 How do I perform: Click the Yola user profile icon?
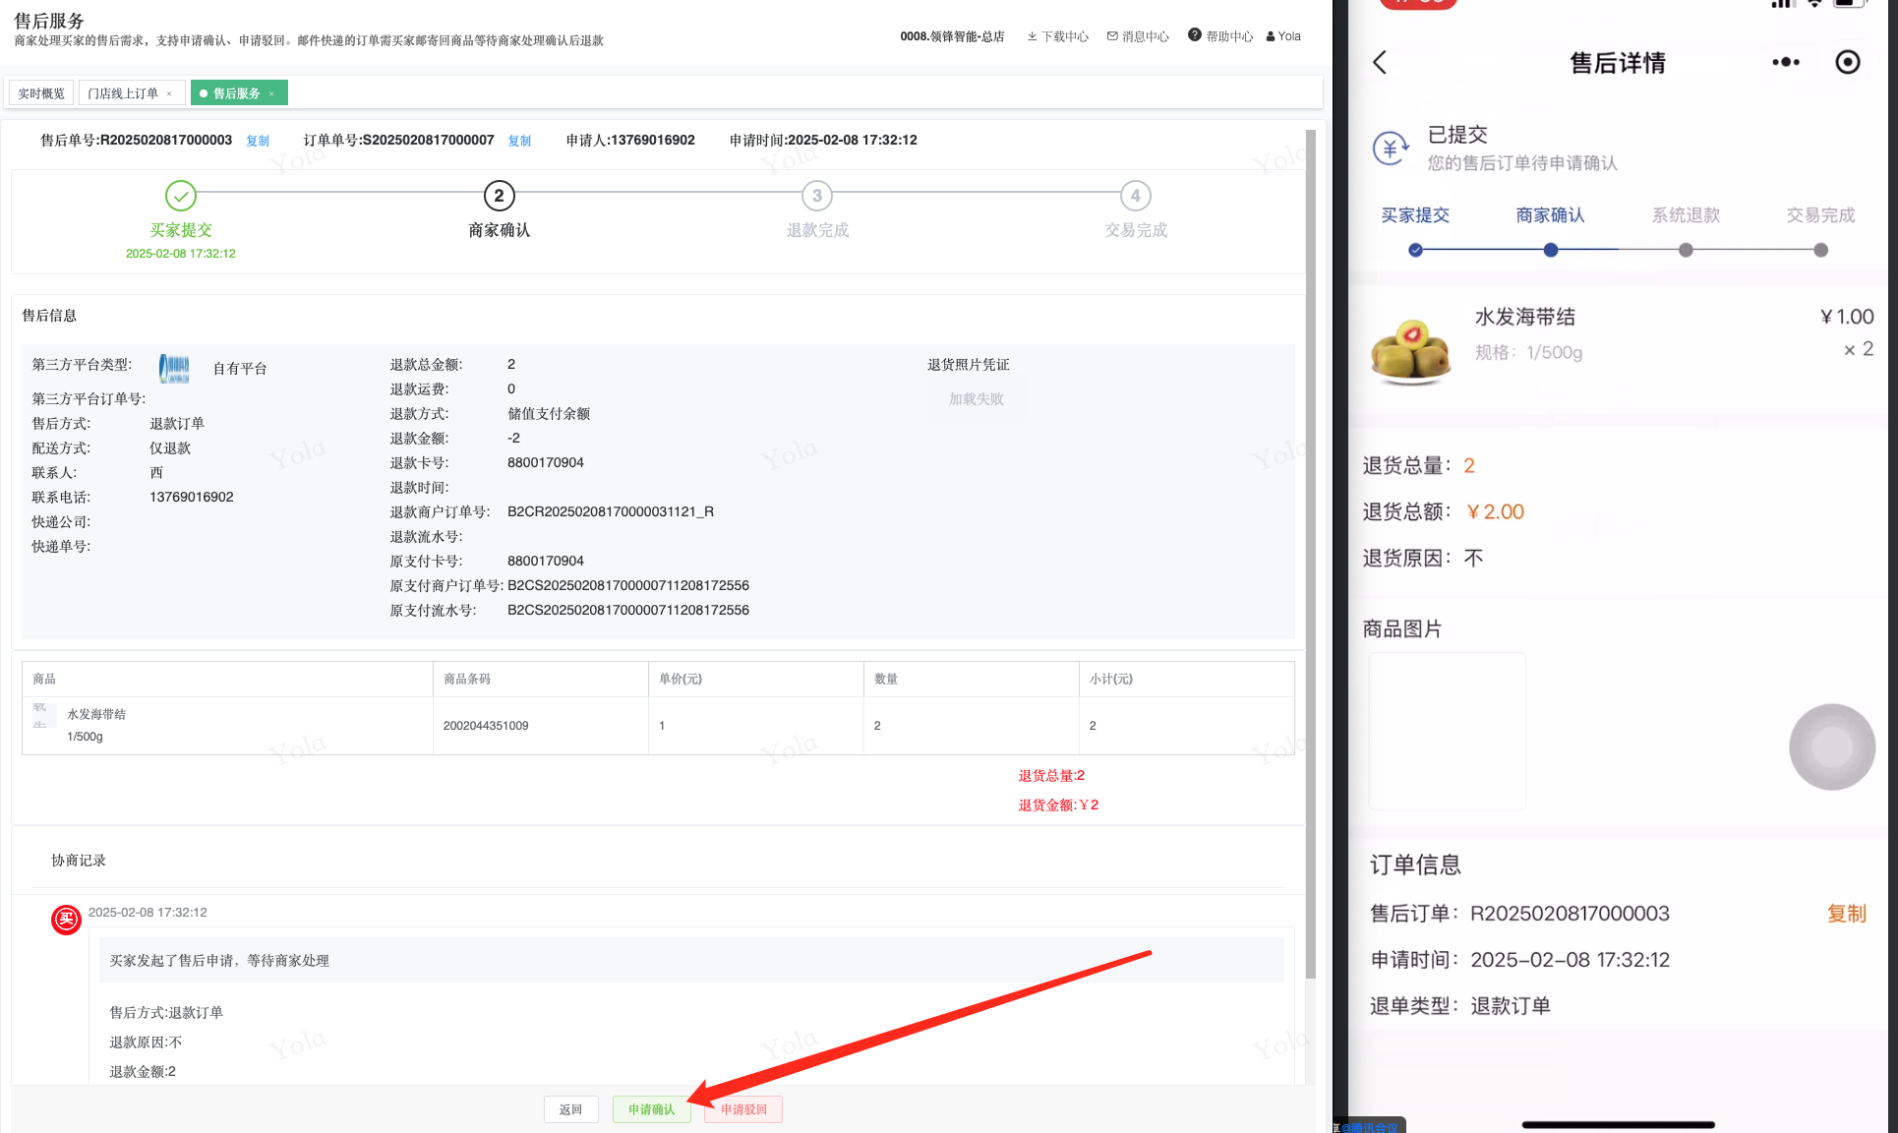click(1271, 36)
